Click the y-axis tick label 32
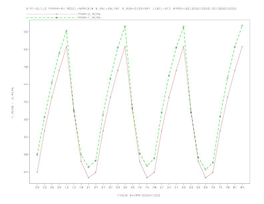The height and width of the screenshot is (204, 264). (x=25, y=137)
